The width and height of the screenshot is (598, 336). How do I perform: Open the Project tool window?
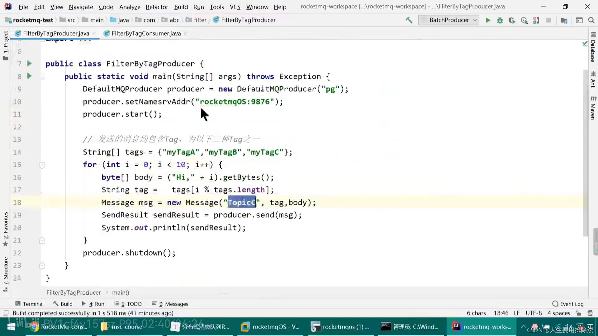(5, 45)
